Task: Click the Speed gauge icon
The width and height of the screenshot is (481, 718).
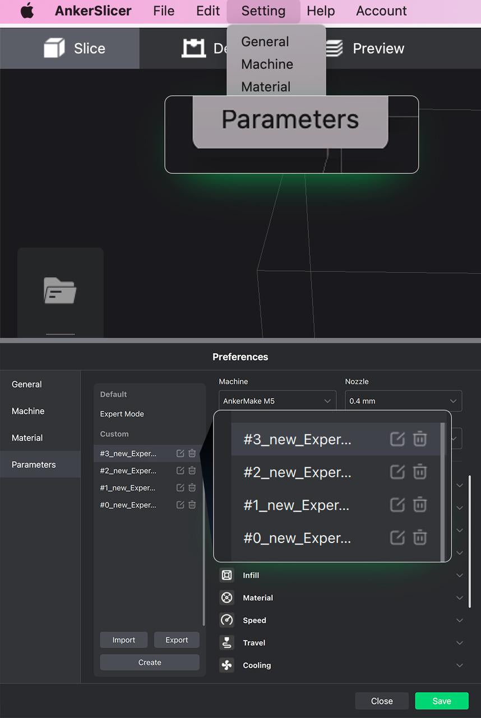Action: pos(226,620)
